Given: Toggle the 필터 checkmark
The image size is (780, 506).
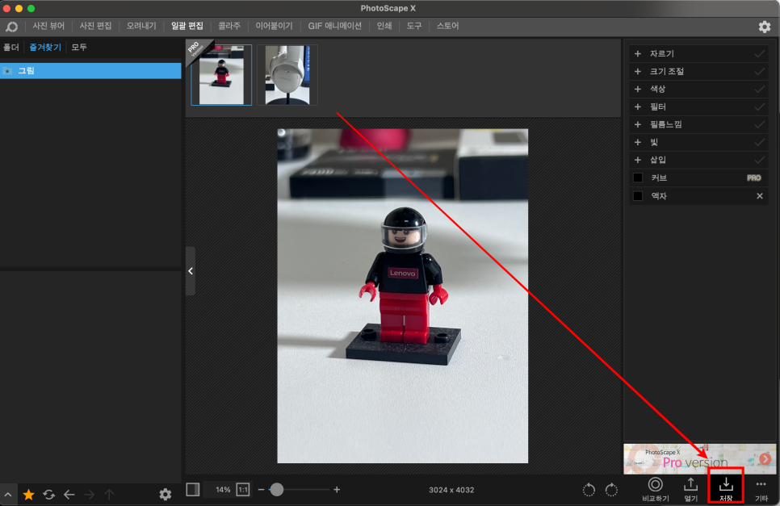Looking at the screenshot, I should click(x=760, y=107).
